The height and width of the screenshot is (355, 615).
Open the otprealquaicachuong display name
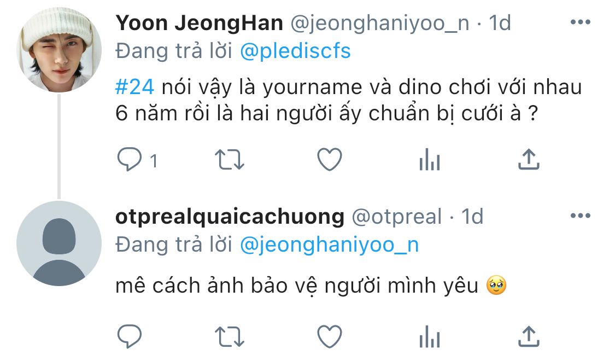tap(230, 217)
